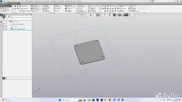
Task: Select the Скругление (fillet) tool
Action: coord(36,11)
